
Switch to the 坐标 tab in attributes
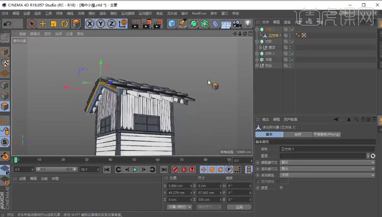[x=297, y=135]
